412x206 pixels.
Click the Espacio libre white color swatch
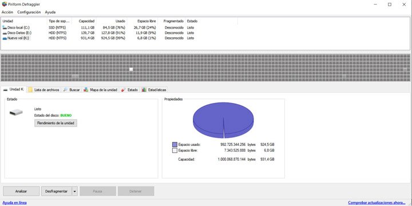tap(175, 150)
